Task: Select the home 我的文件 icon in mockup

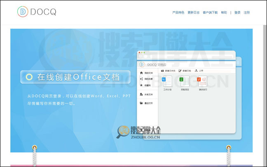Action: [141, 73]
